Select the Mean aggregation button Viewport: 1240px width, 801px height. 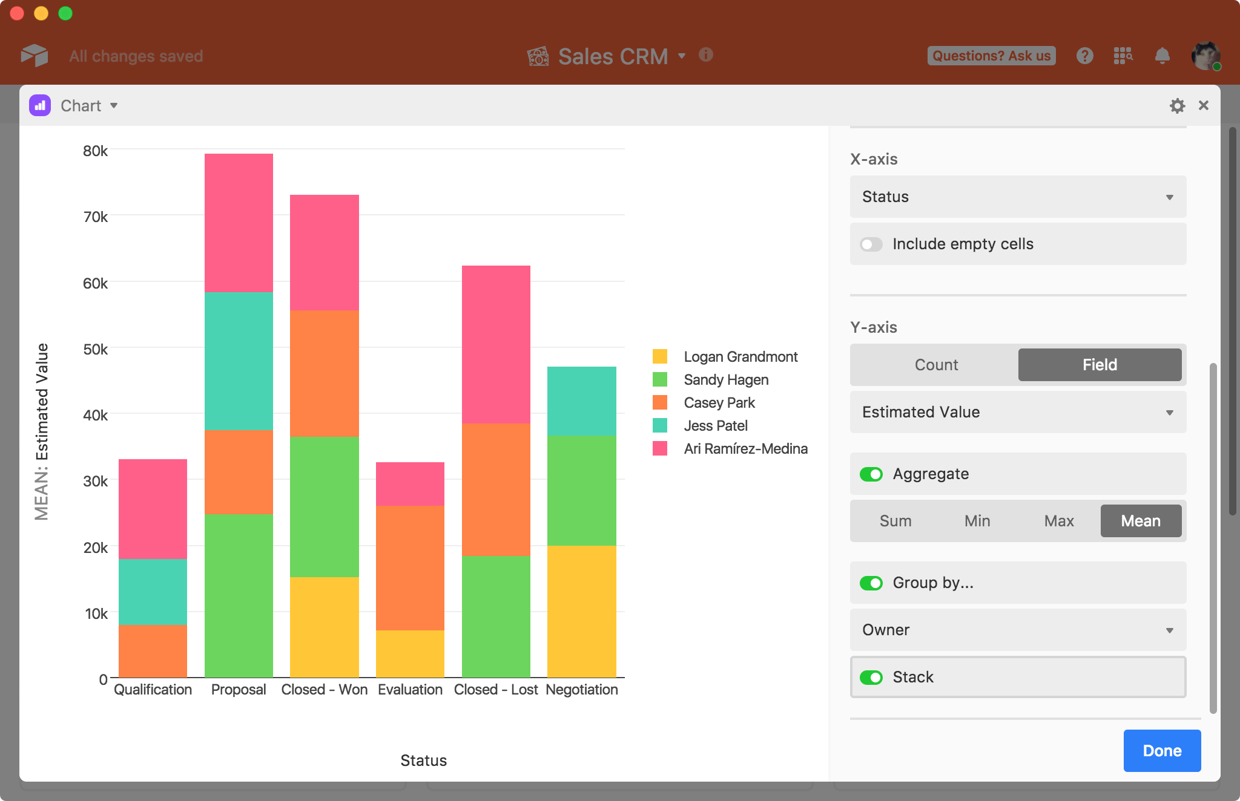1139,520
